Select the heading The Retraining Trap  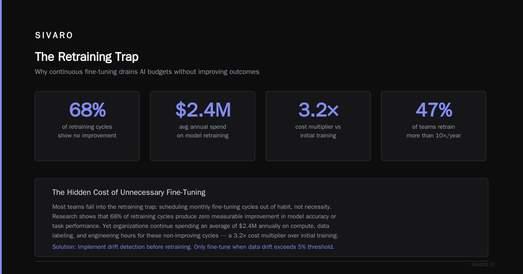pos(87,57)
